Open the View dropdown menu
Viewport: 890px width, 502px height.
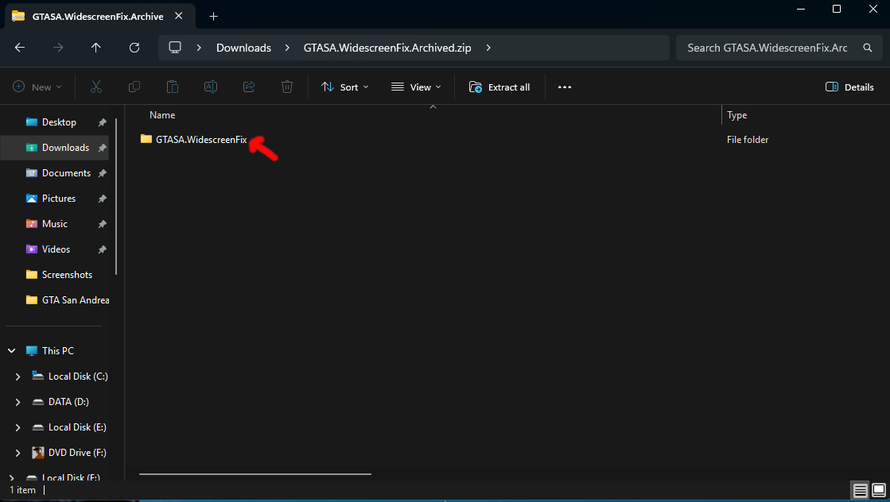point(416,87)
